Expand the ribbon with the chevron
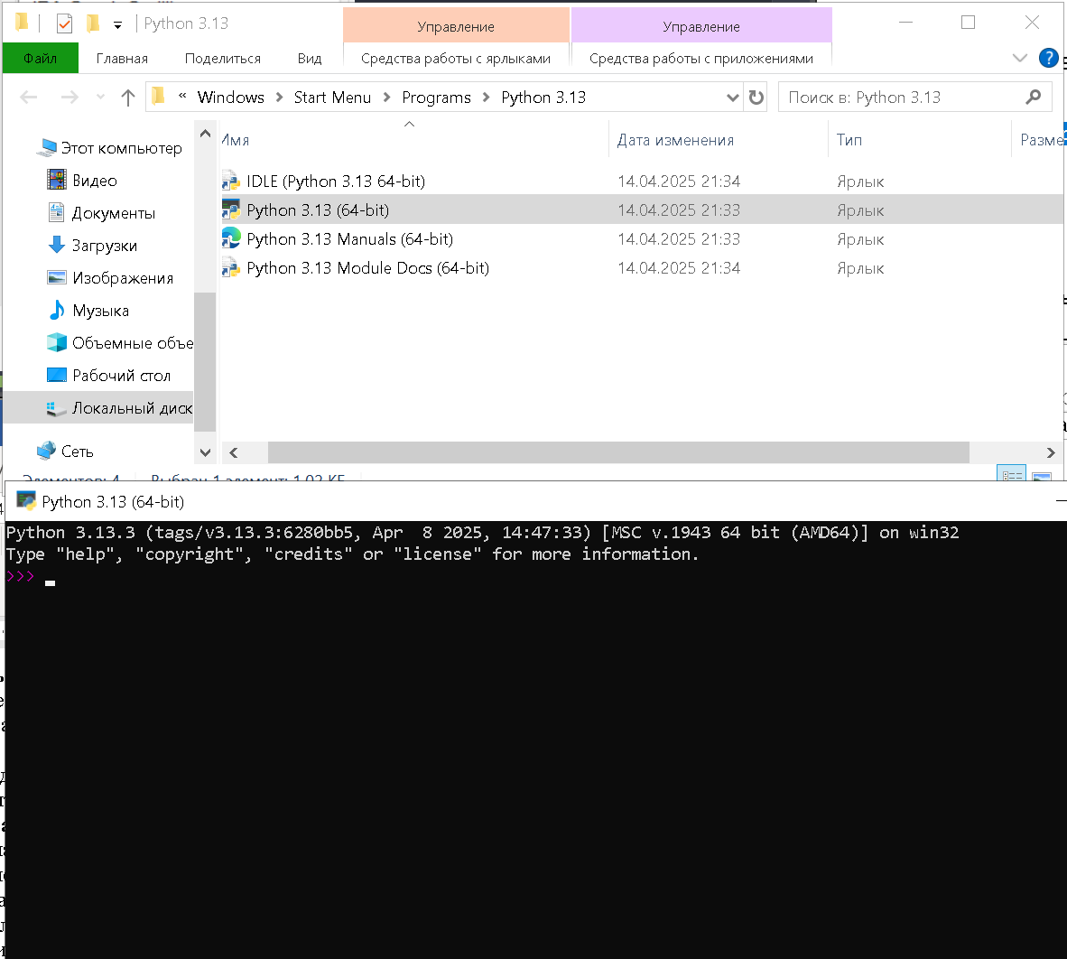Screen dimensions: 1067x959 (x=1020, y=58)
